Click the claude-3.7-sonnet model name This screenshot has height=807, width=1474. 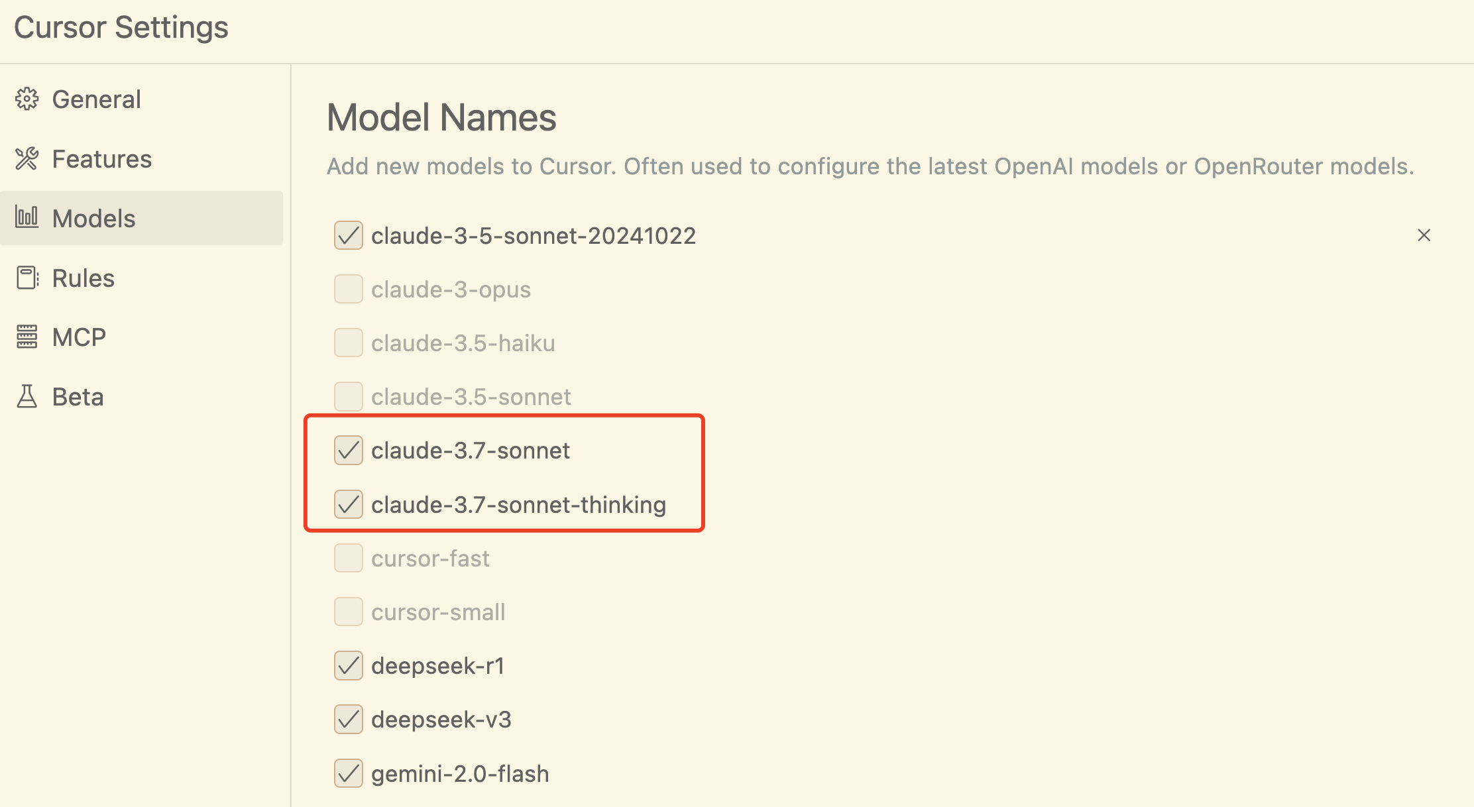click(471, 451)
